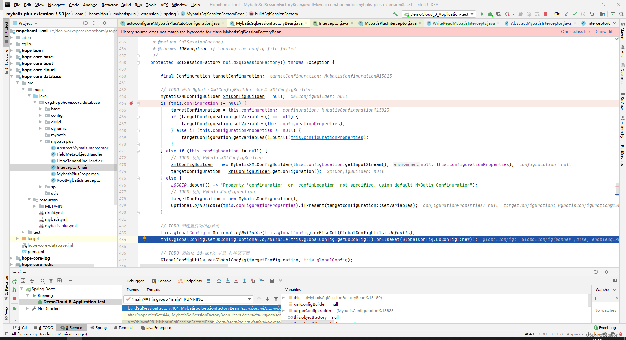
Task: Click Step Out in debugger toolbar
Action: click(244, 281)
